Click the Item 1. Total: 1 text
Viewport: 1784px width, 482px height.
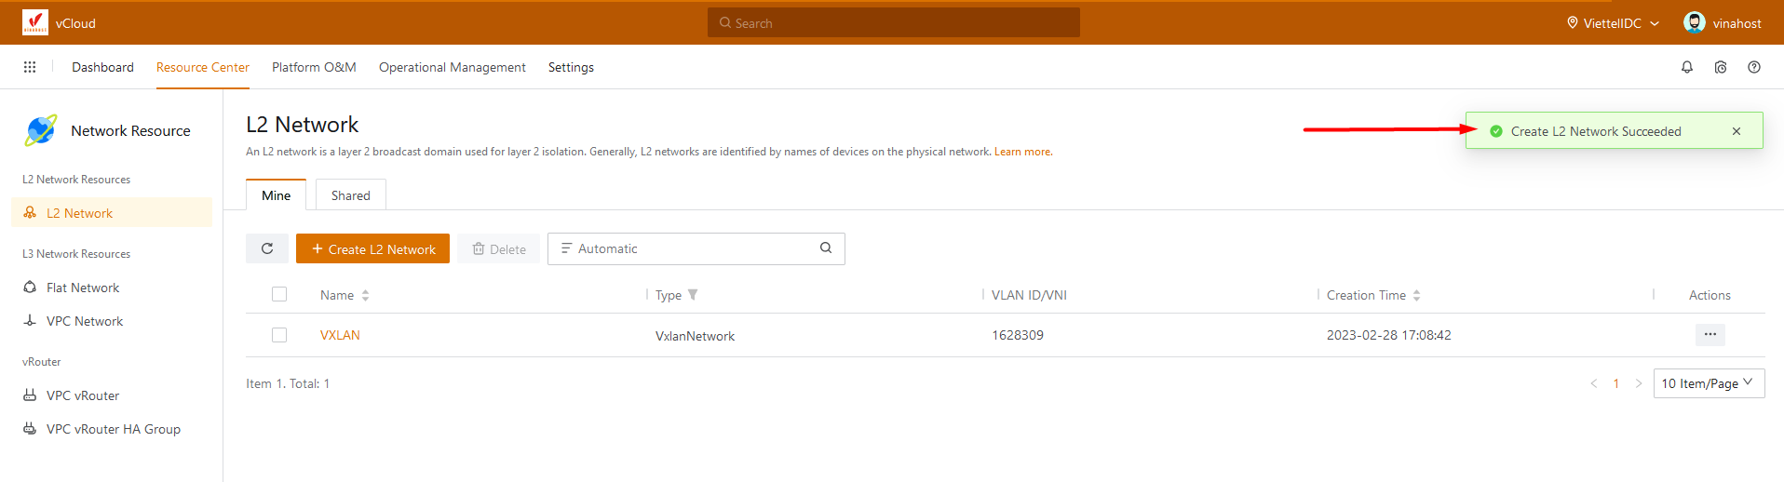pos(288,383)
